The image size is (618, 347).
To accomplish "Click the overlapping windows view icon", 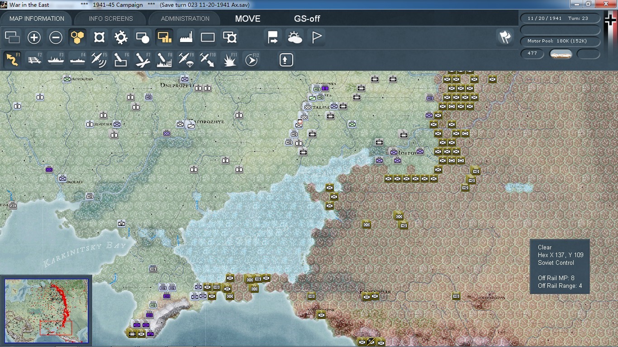I will [13, 37].
